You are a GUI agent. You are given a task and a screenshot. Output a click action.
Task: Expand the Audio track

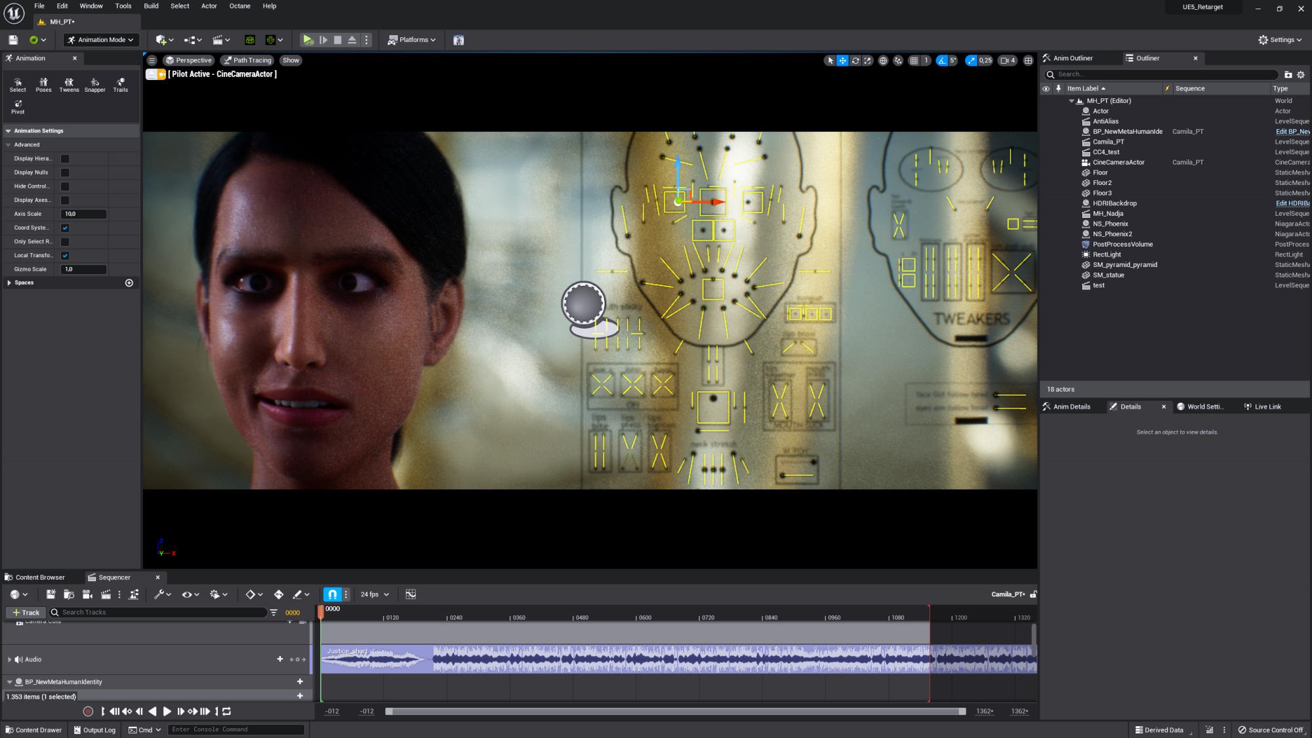(9, 659)
